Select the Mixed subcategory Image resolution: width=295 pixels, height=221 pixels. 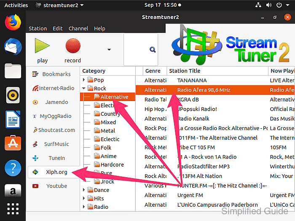108,122
